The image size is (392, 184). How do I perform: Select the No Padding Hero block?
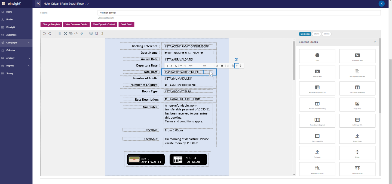[357, 56]
